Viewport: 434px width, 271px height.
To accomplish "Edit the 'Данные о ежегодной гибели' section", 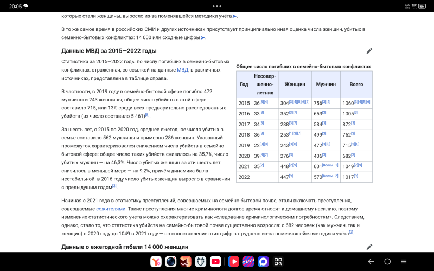I will [x=369, y=247].
